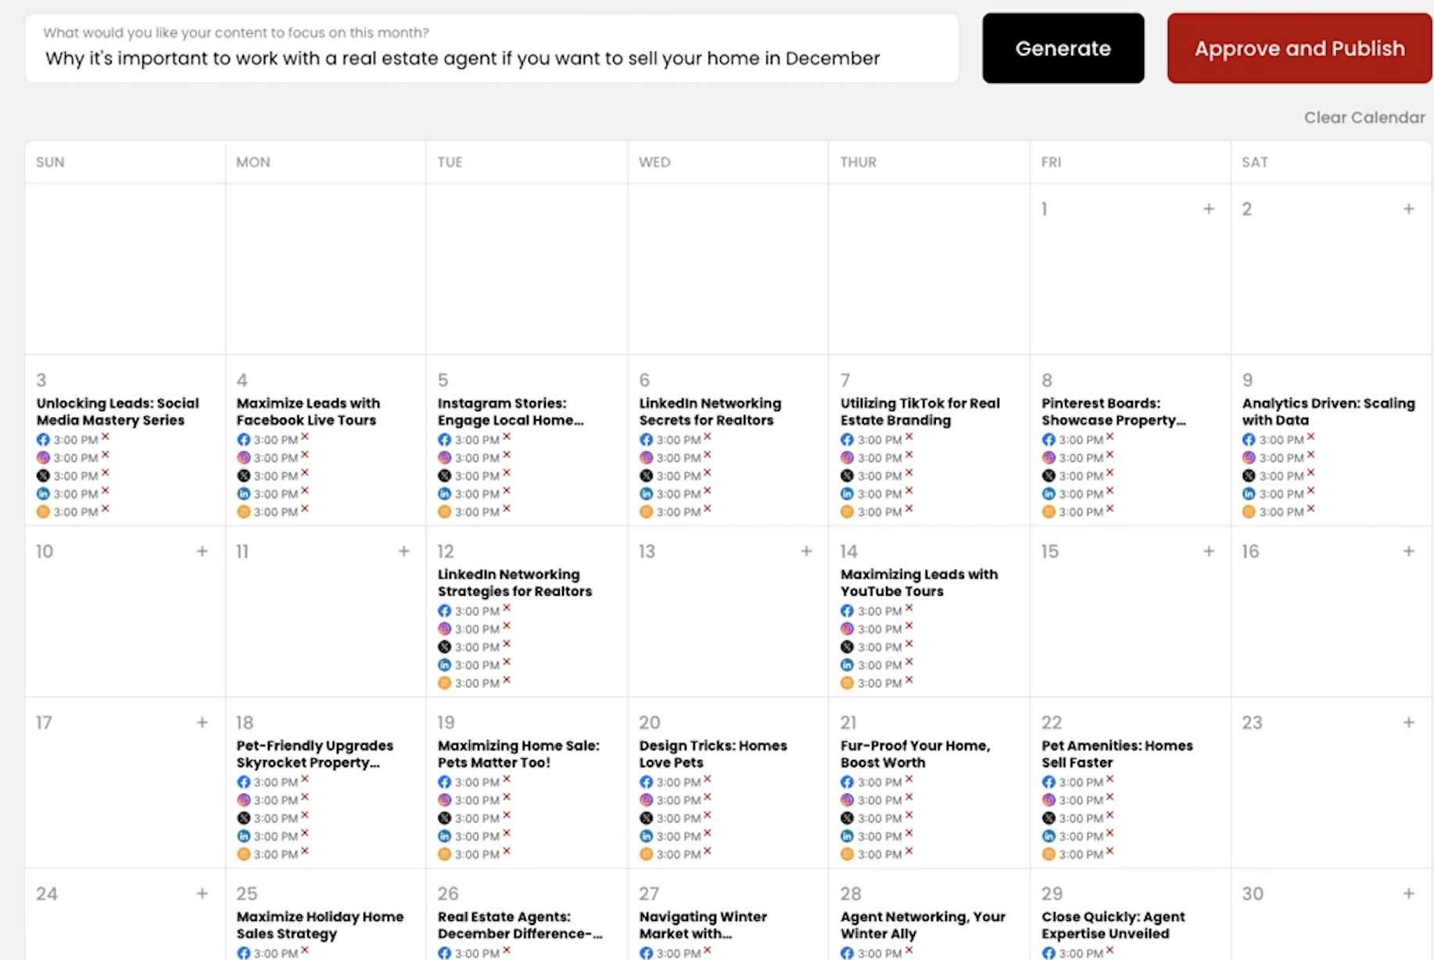Focus the monthly content focus input field

tap(492, 48)
